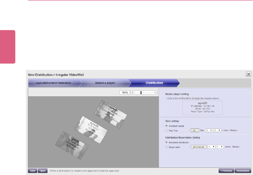Go back with Previous button
The height and width of the screenshot is (175, 253).
(x=226, y=171)
